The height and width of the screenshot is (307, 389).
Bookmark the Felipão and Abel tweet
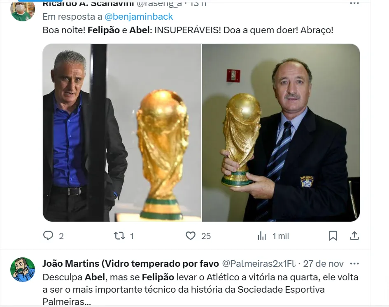click(x=333, y=236)
